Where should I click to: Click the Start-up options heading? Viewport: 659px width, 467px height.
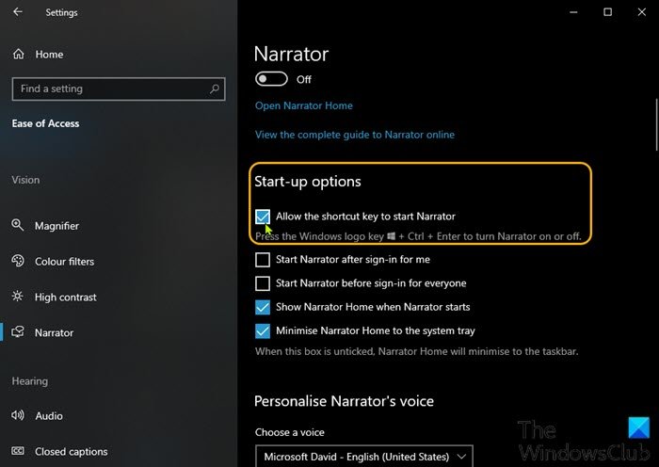308,181
